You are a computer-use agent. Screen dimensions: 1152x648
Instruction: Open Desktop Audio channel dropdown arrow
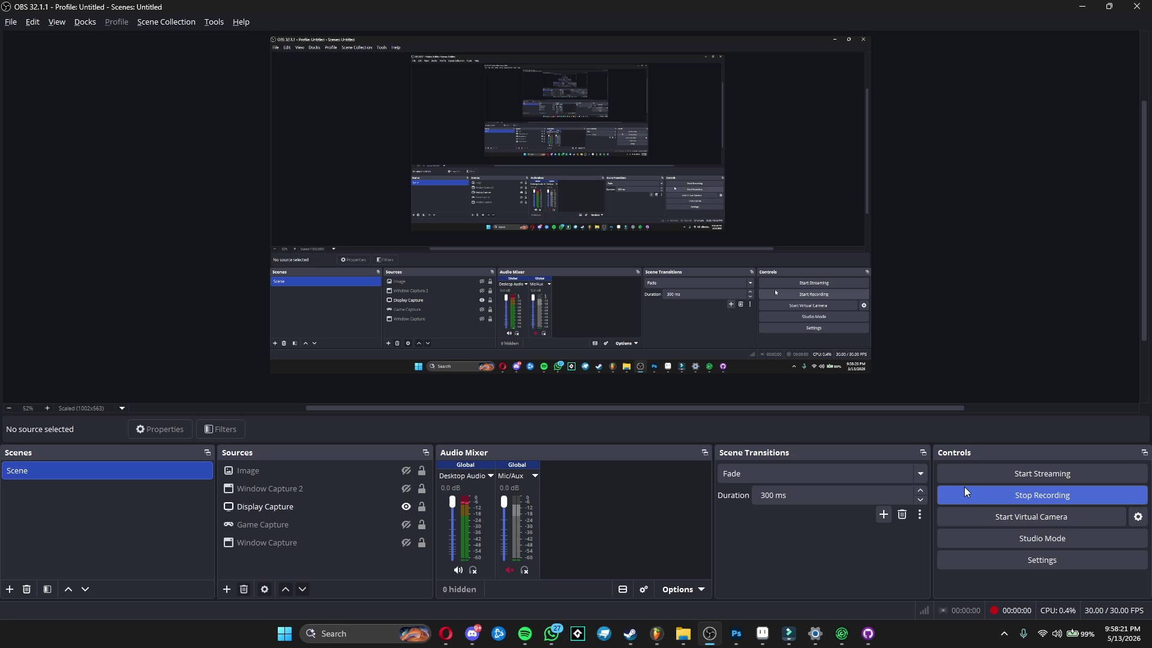coord(491,476)
